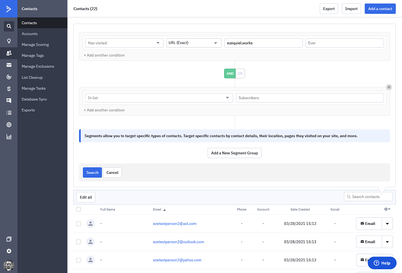Switch segment logic to OR
The width and height of the screenshot is (402, 273).
point(240,74)
